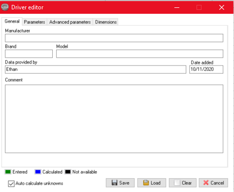Minimize the Driver editor window
The image size is (234, 192).
[x=177, y=7]
